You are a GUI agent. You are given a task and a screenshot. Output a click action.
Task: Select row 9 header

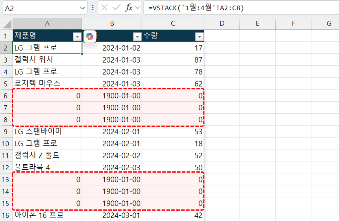[x=6, y=132]
